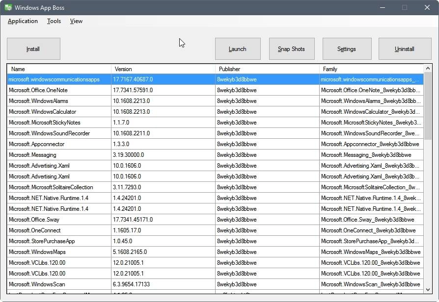Open the Application menu
439x302 pixels.
[23, 21]
